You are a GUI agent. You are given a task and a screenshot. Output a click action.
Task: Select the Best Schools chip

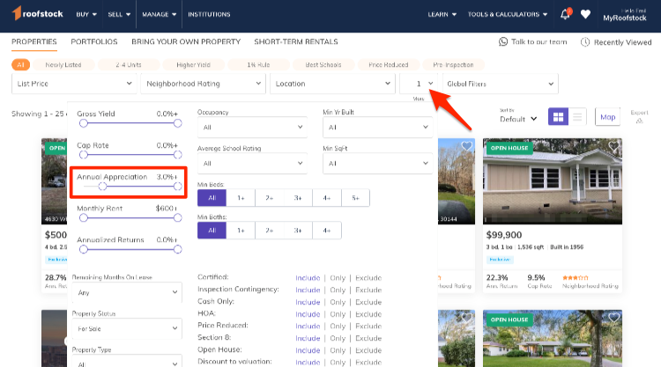[x=323, y=65]
